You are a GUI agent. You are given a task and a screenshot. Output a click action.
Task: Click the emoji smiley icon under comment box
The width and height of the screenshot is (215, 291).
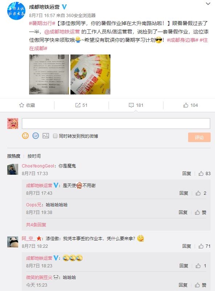tap(25, 136)
